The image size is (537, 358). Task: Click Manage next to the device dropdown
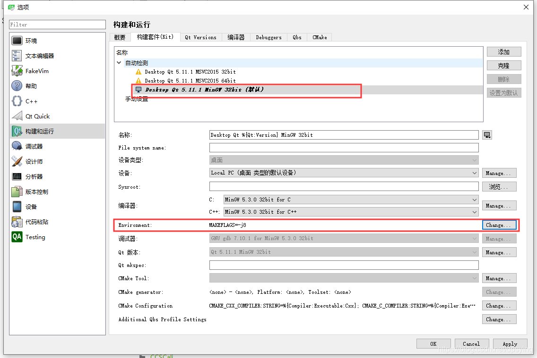click(499, 173)
